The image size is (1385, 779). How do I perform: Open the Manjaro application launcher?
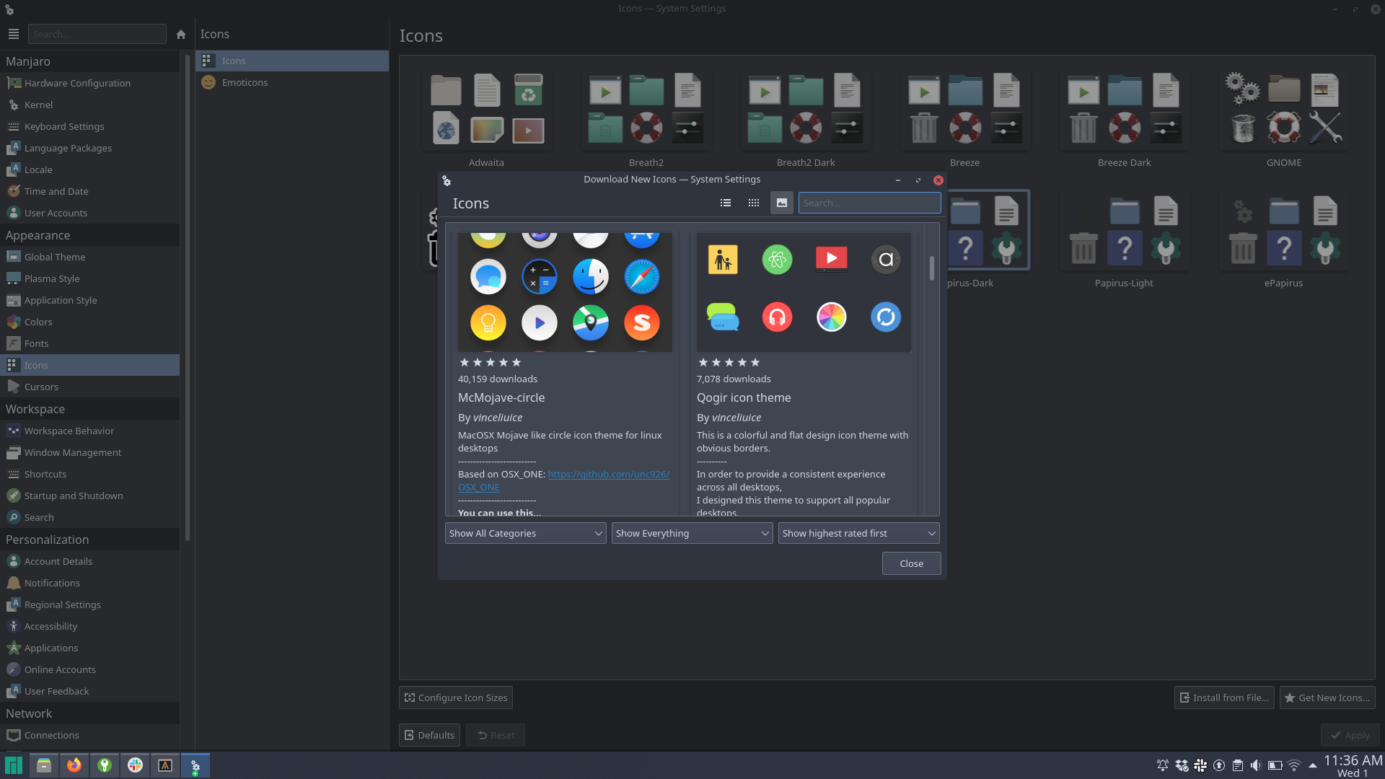click(14, 765)
